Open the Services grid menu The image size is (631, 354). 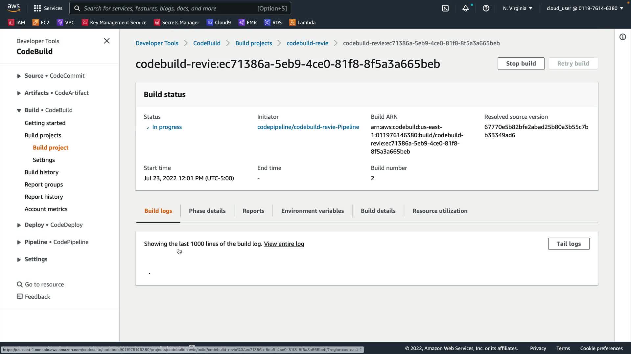coord(48,8)
